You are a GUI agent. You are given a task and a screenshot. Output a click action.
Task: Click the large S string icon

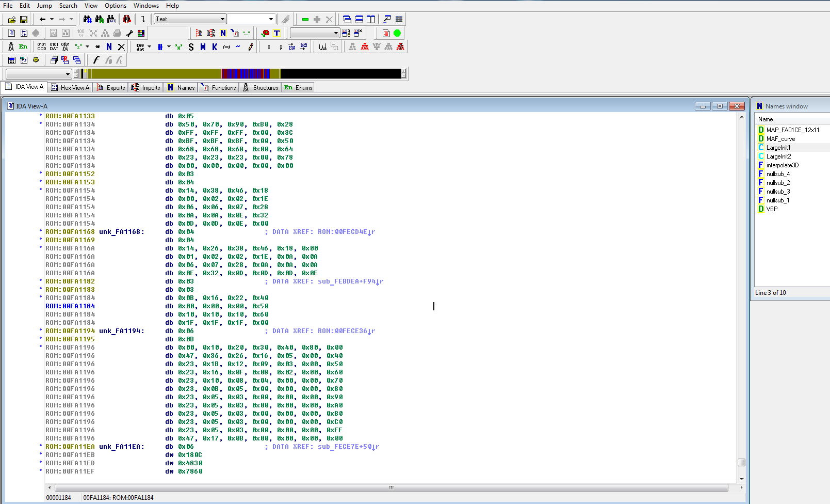[191, 47]
